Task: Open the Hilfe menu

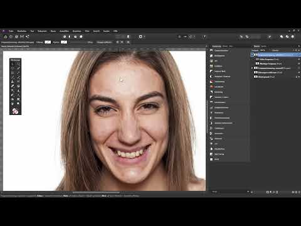Action: pyautogui.click(x=115, y=31)
